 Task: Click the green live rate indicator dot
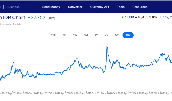pos(123,17)
